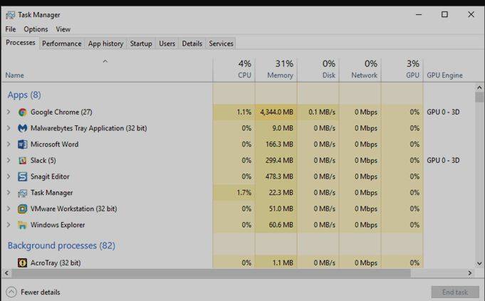This screenshot has height=301, width=485.
Task: Click the vertical scrollbar up arrow
Action: [x=479, y=88]
